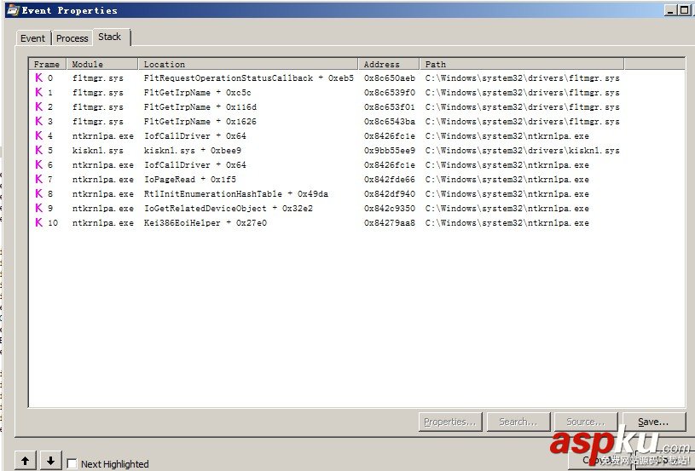Click the Location column header
Viewport: 695px width, 471px height.
pyautogui.click(x=248, y=64)
